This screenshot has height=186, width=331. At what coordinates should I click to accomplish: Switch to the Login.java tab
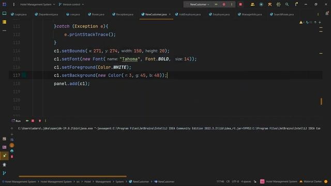pos(19,14)
